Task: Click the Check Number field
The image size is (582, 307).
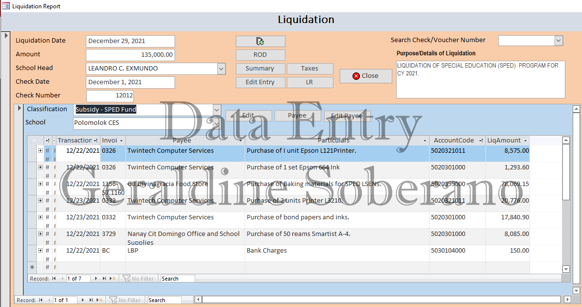Action: pyautogui.click(x=110, y=95)
